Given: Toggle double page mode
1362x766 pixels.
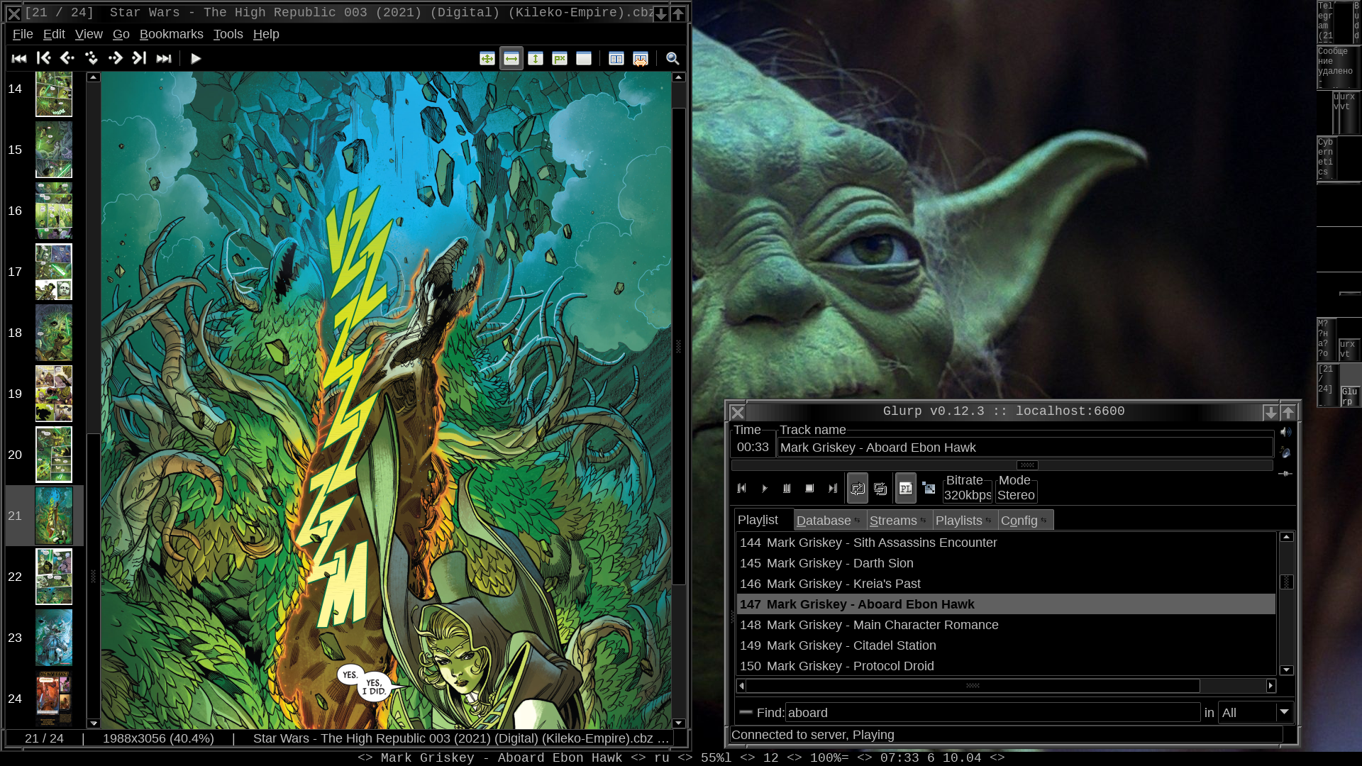Looking at the screenshot, I should (x=616, y=59).
